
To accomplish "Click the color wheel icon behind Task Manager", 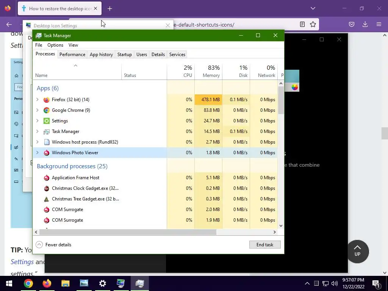I will point(294,87).
